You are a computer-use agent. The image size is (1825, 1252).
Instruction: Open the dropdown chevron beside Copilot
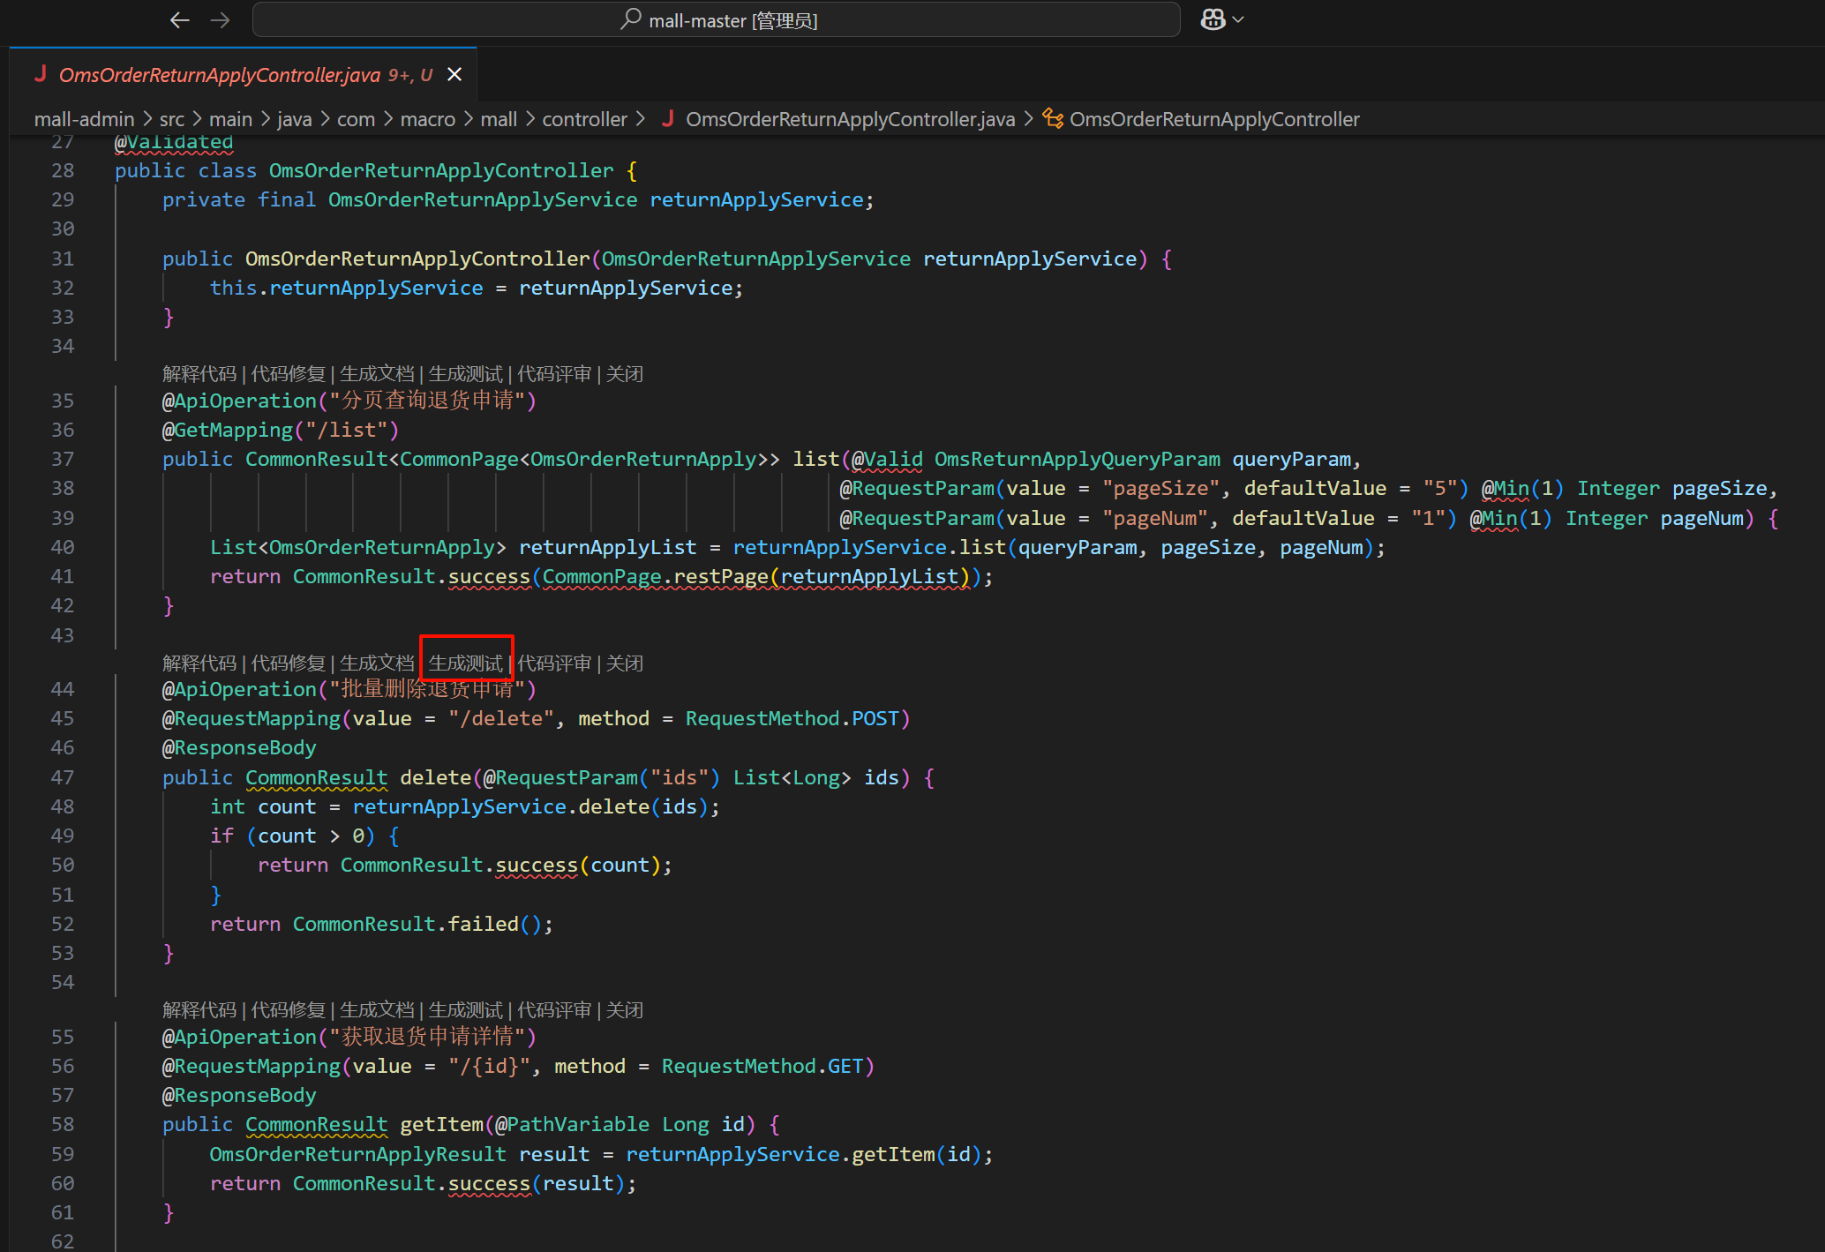pyautogui.click(x=1239, y=19)
